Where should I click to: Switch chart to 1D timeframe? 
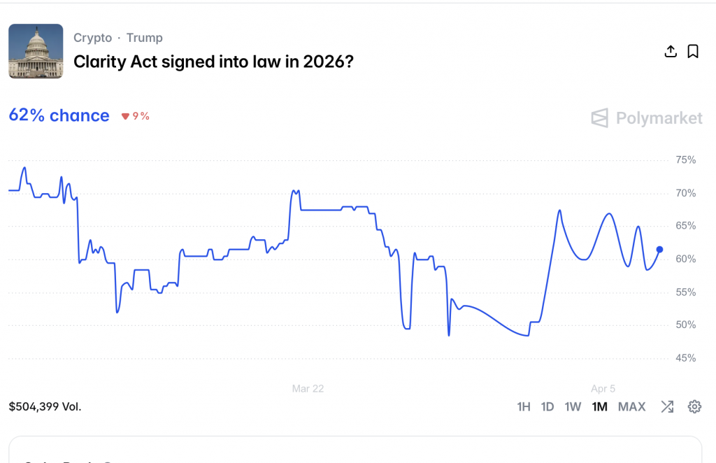pyautogui.click(x=547, y=406)
